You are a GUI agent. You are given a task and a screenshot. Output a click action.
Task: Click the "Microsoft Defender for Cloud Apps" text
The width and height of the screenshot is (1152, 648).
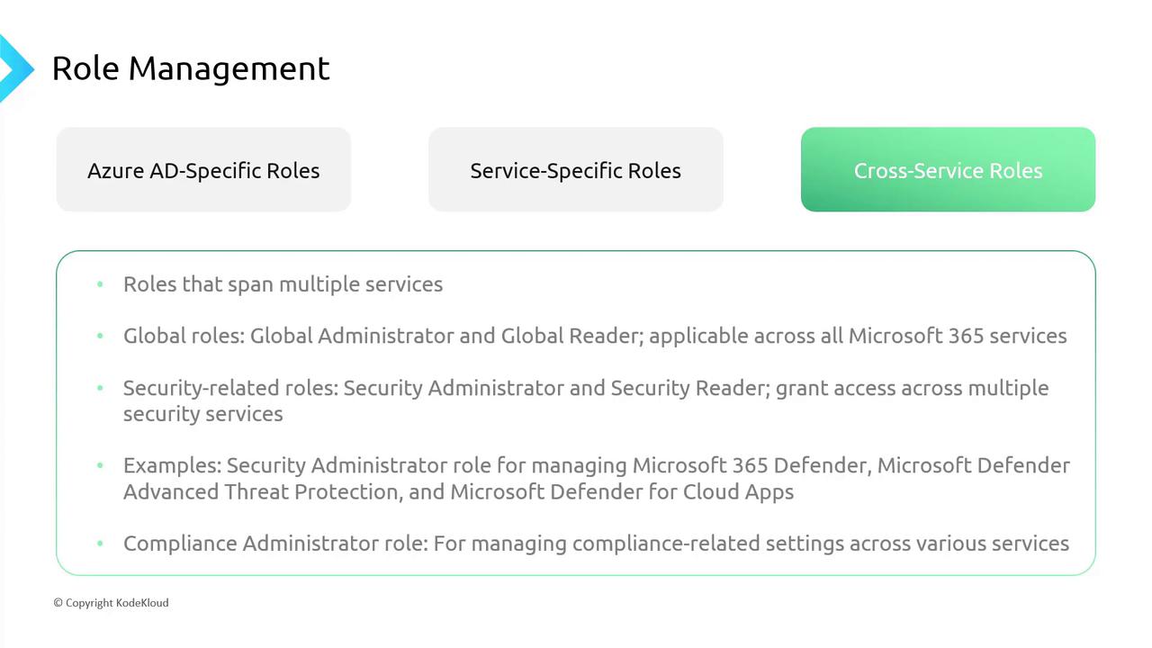click(622, 491)
